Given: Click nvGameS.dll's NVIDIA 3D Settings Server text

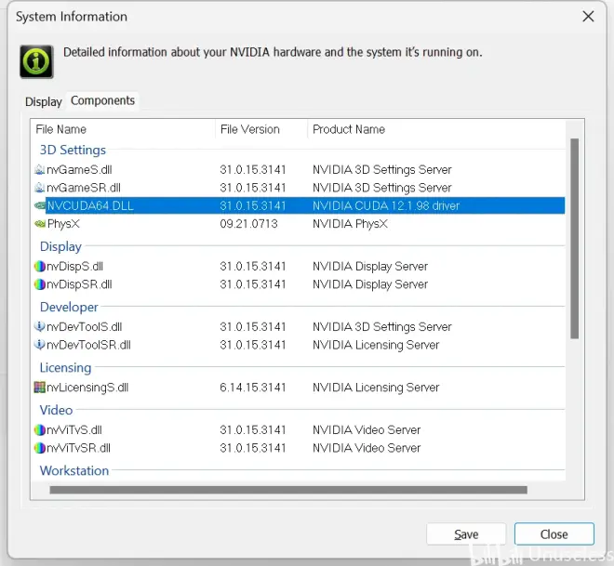Looking at the screenshot, I should click(381, 170).
